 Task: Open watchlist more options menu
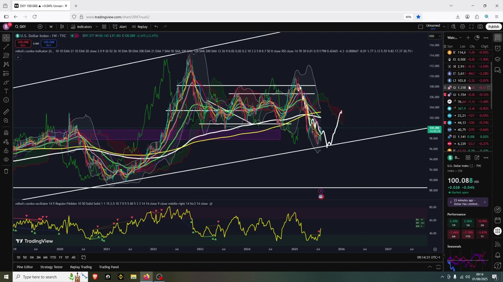click(x=486, y=38)
